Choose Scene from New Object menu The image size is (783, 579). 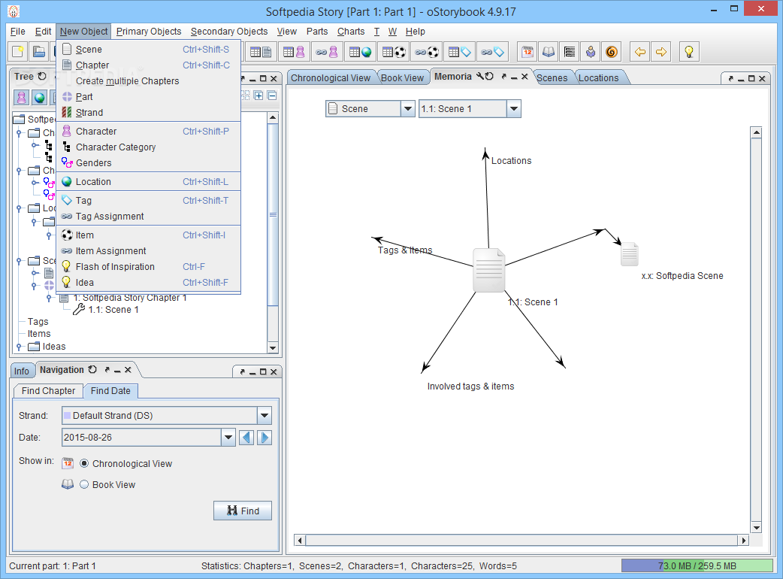pyautogui.click(x=149, y=50)
